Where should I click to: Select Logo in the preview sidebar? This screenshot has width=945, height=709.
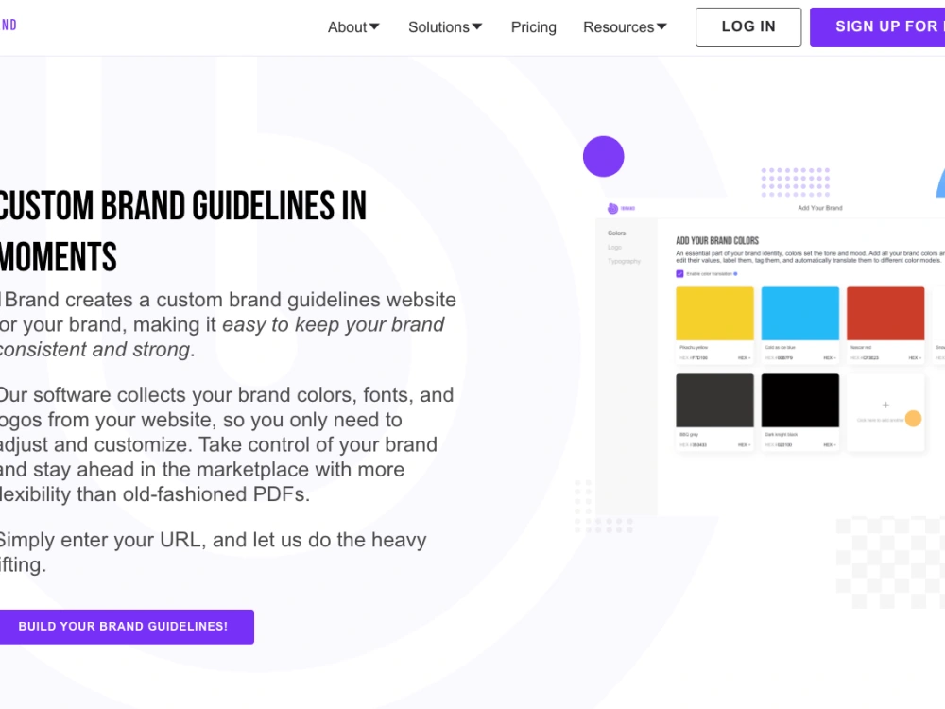[x=614, y=247]
